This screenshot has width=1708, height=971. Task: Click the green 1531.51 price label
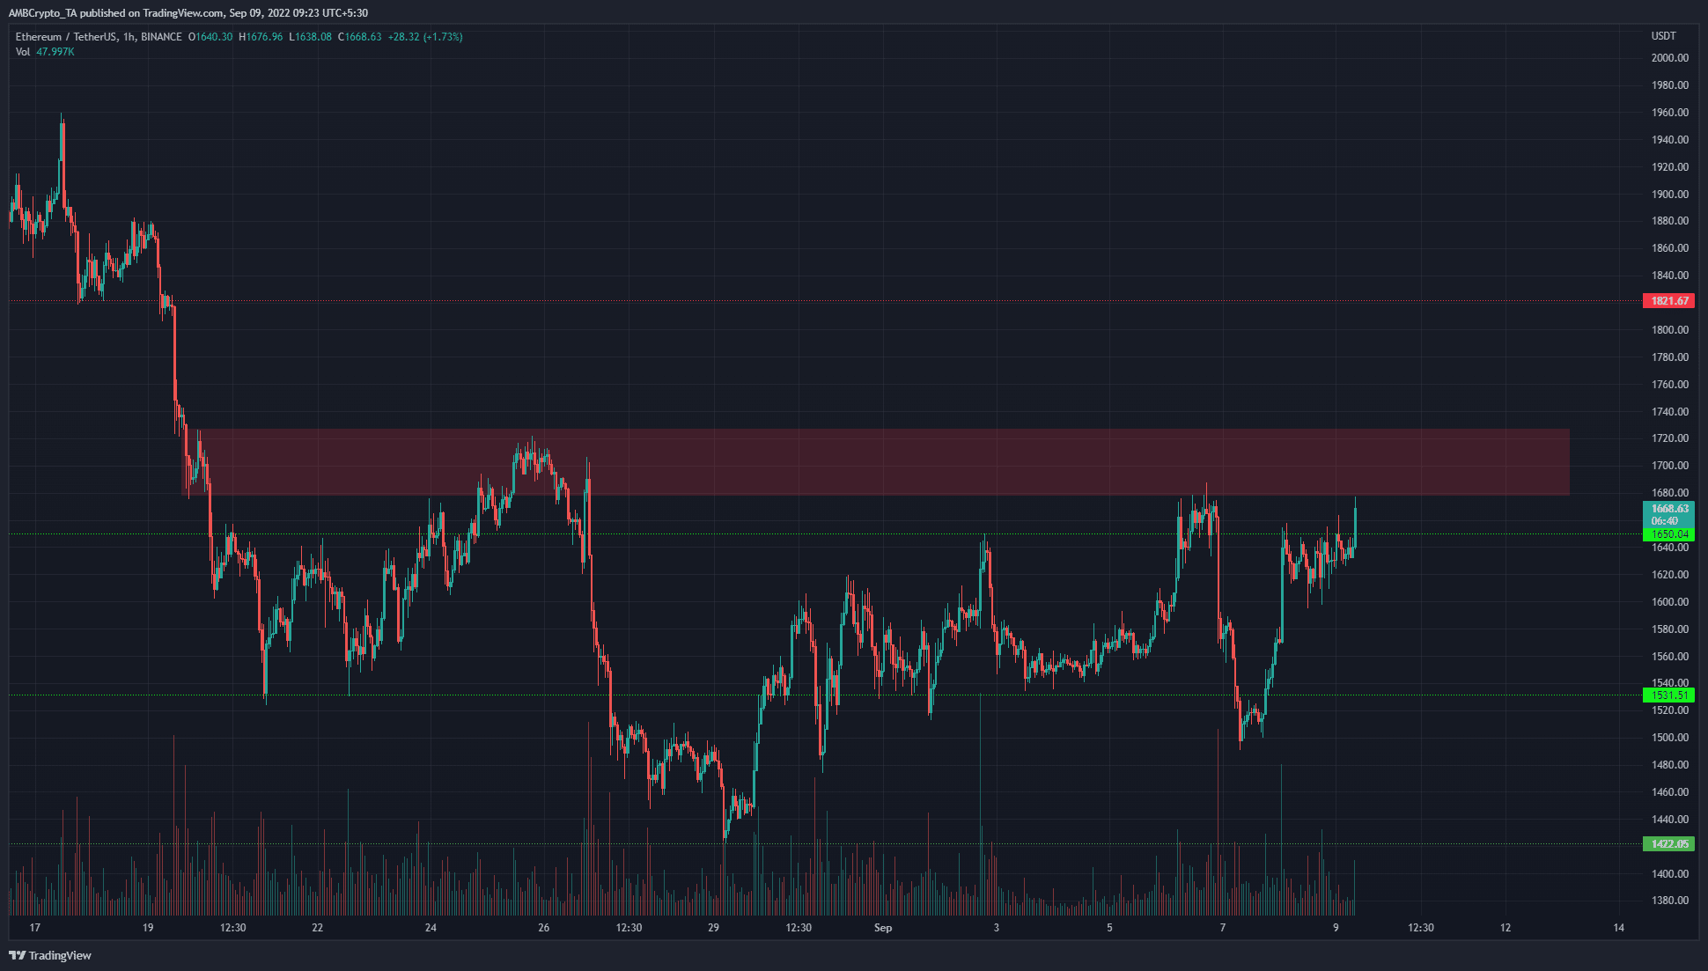click(1668, 695)
